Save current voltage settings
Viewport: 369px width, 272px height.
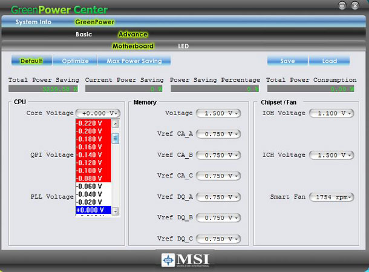click(287, 61)
